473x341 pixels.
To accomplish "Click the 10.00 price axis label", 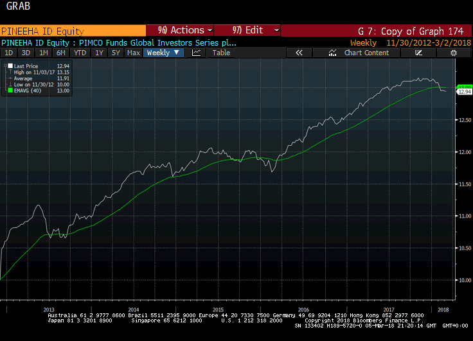I will tap(465, 280).
